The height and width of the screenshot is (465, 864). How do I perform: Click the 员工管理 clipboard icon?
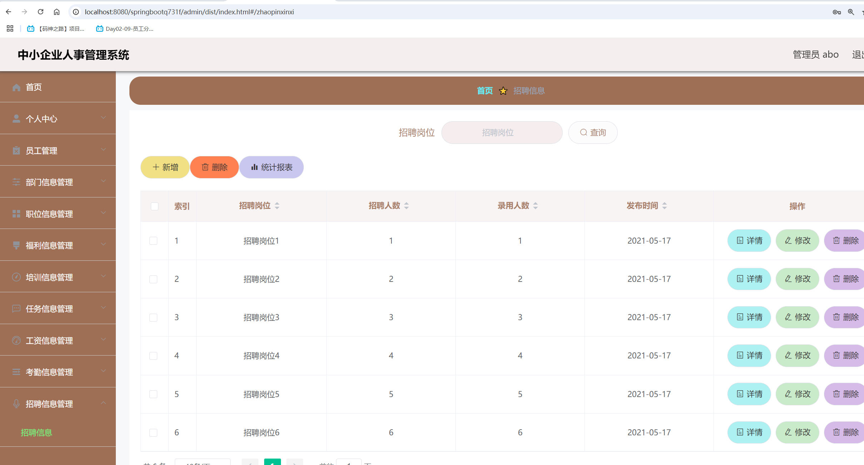[16, 150]
